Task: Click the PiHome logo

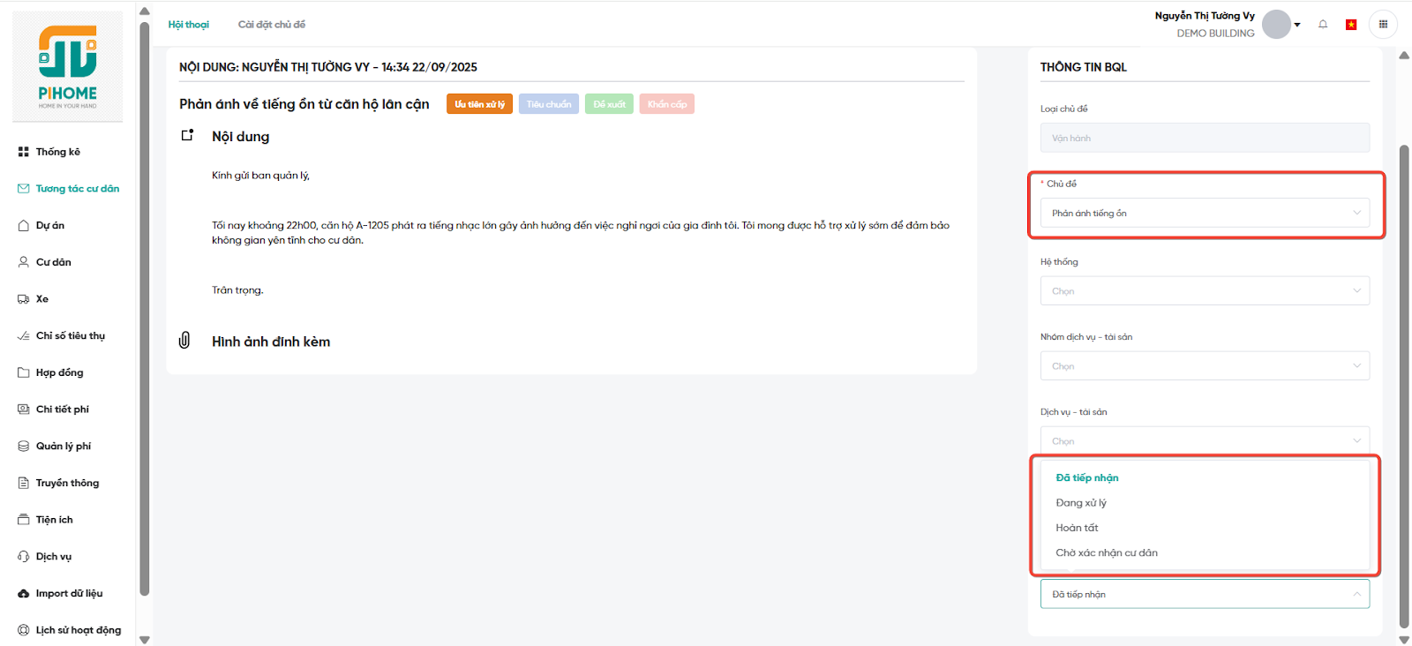Action: point(68,67)
